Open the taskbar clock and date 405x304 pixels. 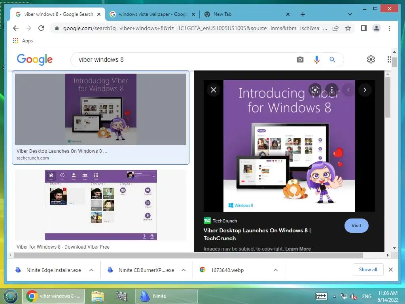click(x=388, y=296)
